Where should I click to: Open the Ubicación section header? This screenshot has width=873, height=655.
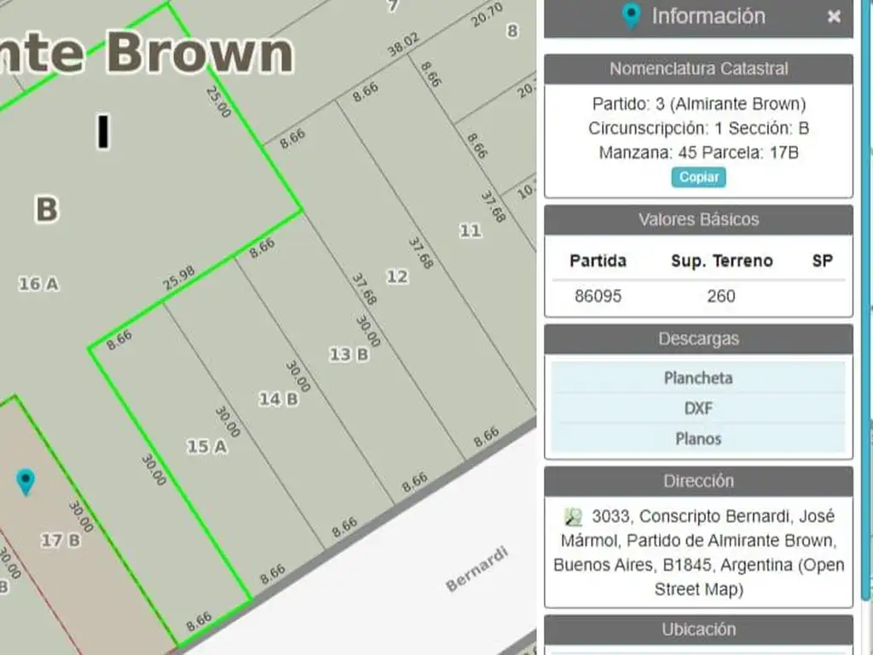697,629
